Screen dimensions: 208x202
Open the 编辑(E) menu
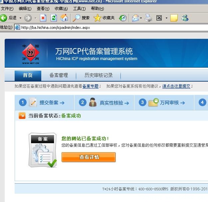point(25,9)
